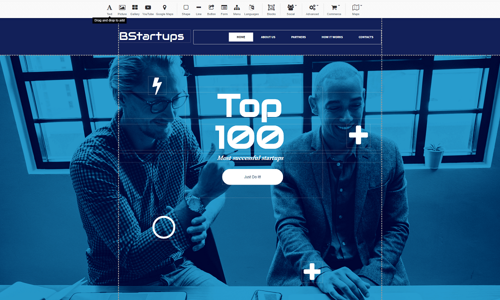500x300 pixels.
Task: Select the YouTube element tool
Action: tap(148, 9)
